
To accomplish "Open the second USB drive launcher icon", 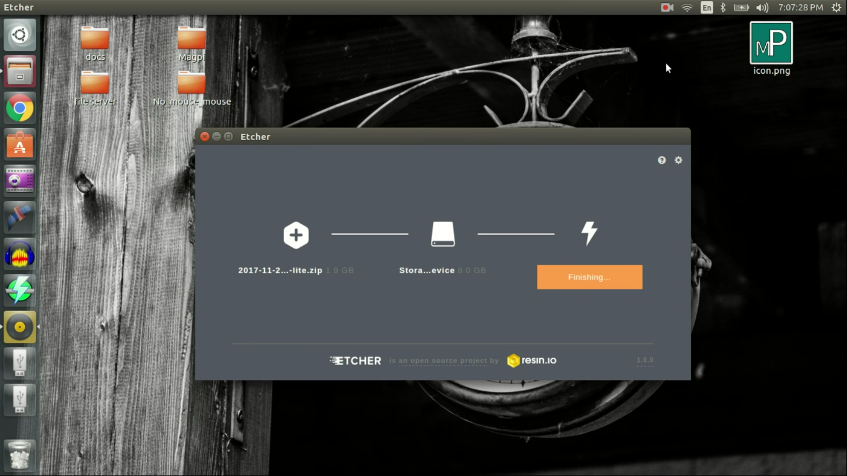I will point(20,400).
